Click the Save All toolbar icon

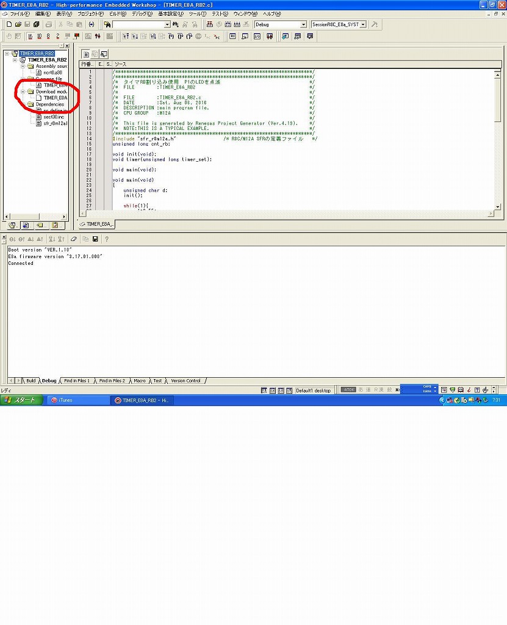point(37,24)
